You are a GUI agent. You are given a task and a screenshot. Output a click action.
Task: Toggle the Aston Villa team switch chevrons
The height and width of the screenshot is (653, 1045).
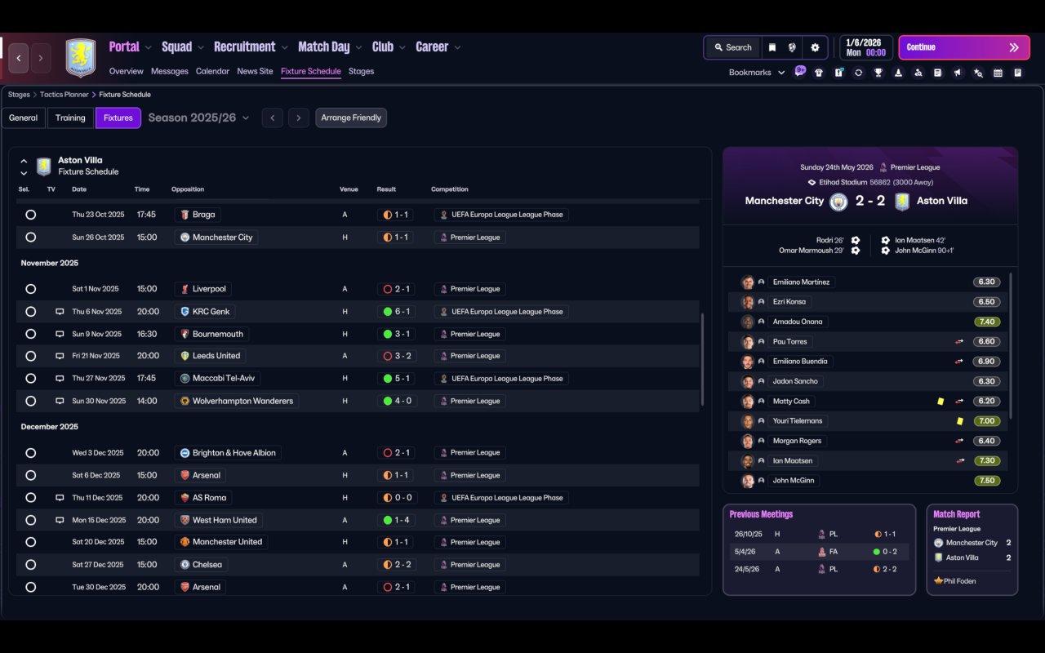[24, 167]
